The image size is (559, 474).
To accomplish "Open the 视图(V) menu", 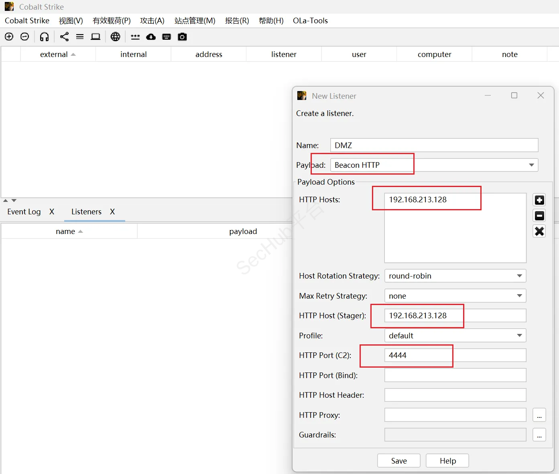I will click(71, 21).
